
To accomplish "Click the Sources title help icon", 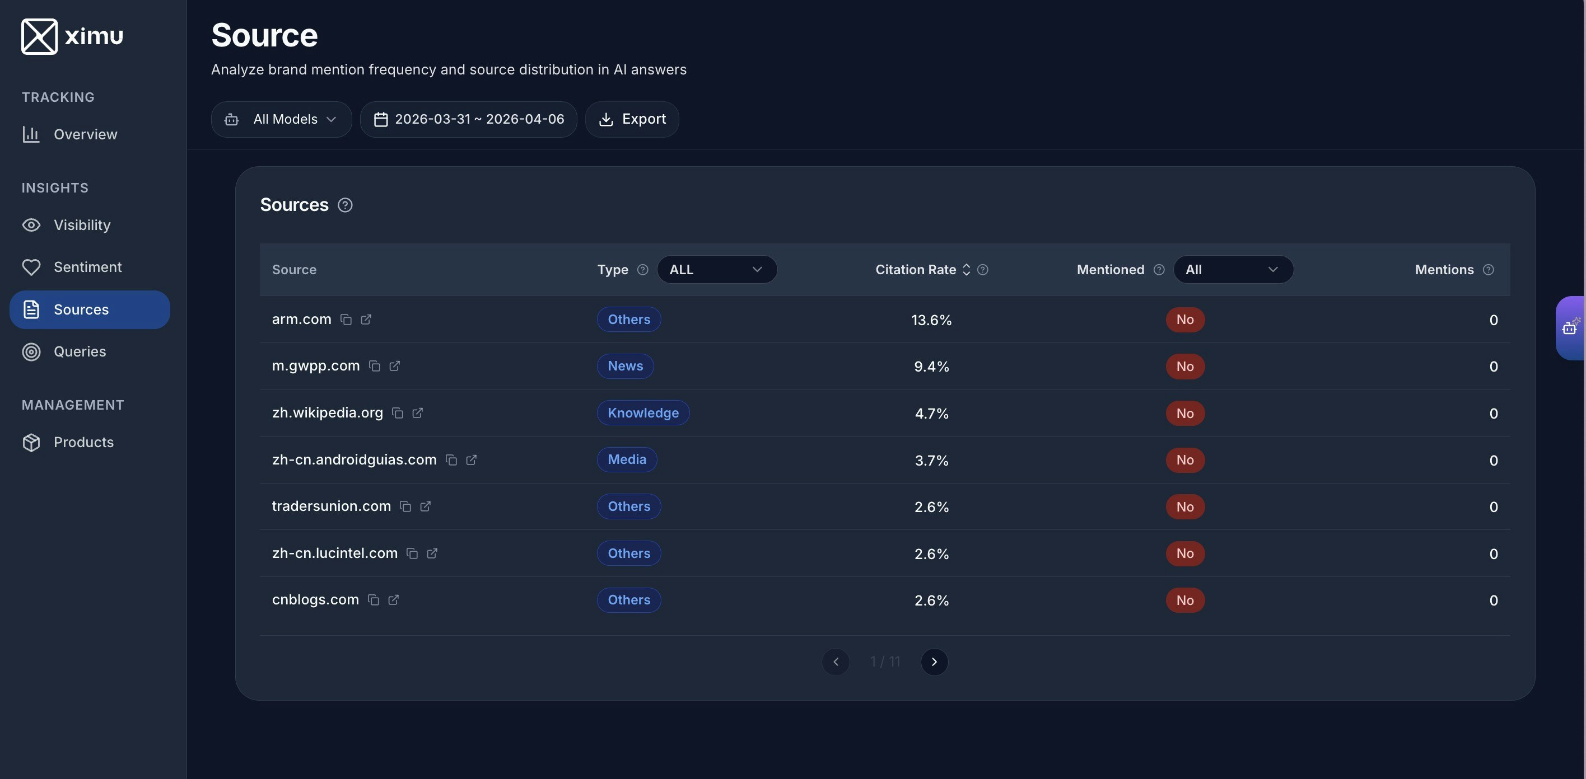I will pyautogui.click(x=346, y=205).
